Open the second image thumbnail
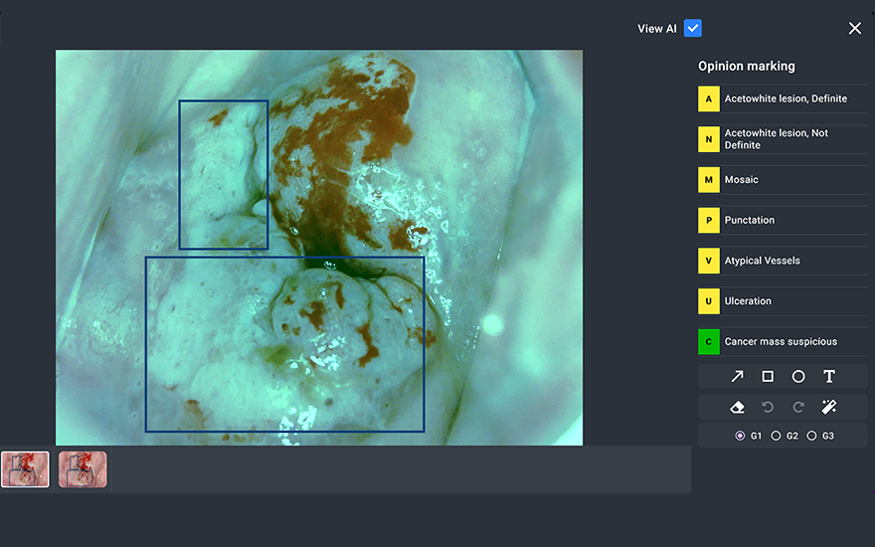 pos(83,469)
